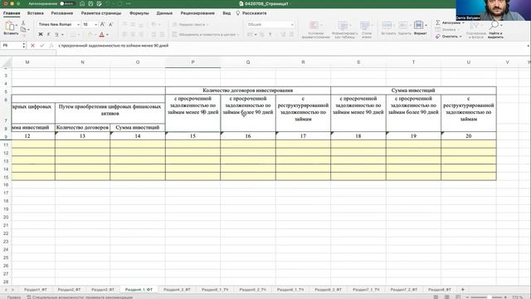Expand the underline style dropdown arrow
This screenshot has height=299, width=531.
(x=62, y=35)
